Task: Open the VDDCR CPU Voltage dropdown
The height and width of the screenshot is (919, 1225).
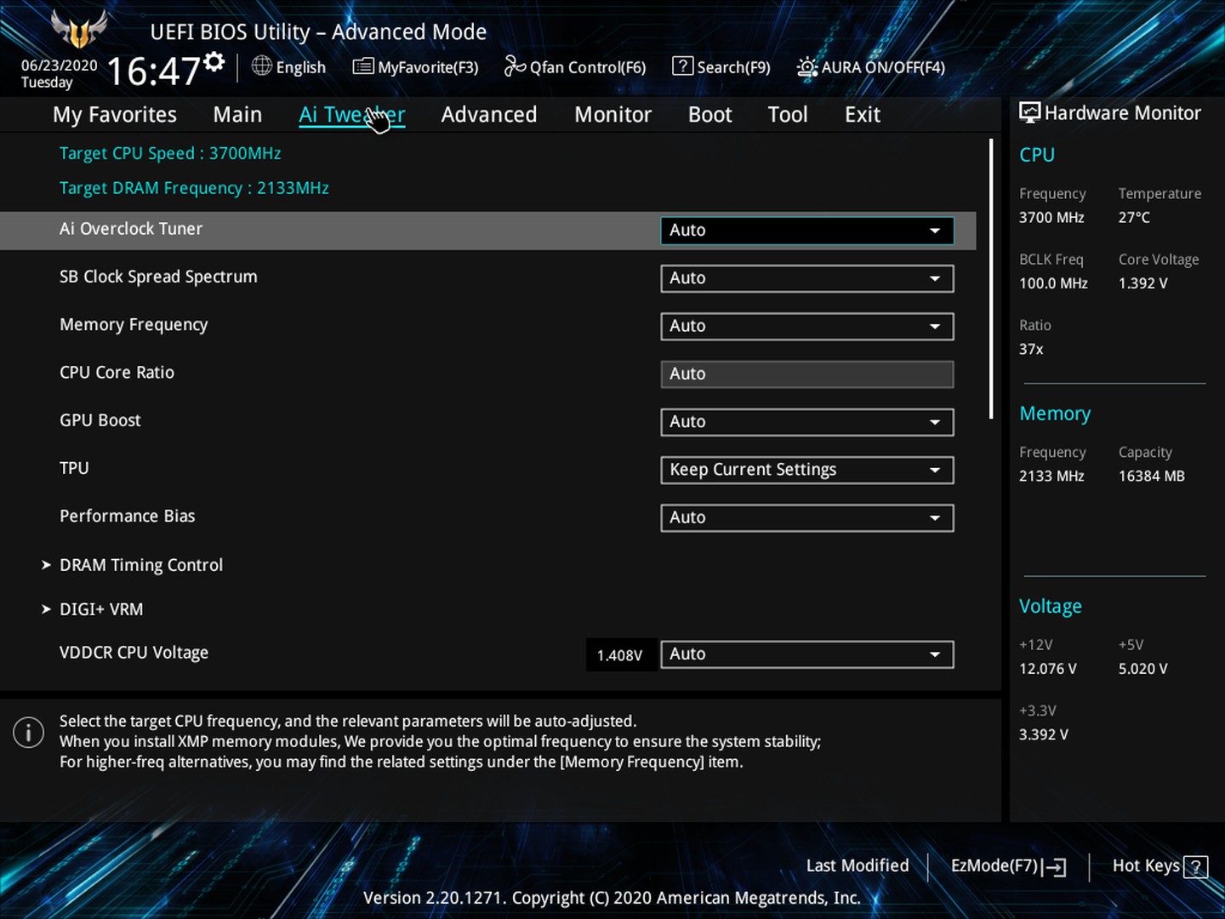Action: (x=807, y=654)
